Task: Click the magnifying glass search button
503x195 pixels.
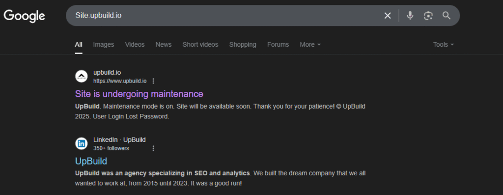Action: pyautogui.click(x=446, y=15)
